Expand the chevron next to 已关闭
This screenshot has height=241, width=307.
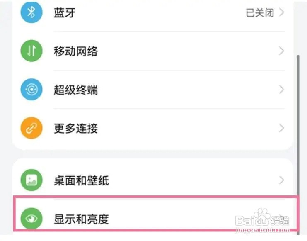click(x=282, y=12)
